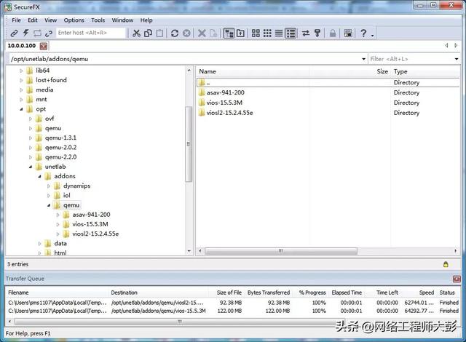This screenshot has width=466, height=342.
Task: Click the Filter input field
Action: [x=411, y=59]
